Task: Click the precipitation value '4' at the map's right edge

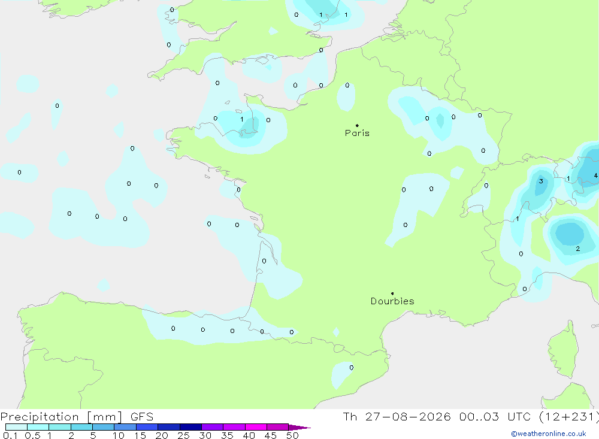Action: click(595, 175)
